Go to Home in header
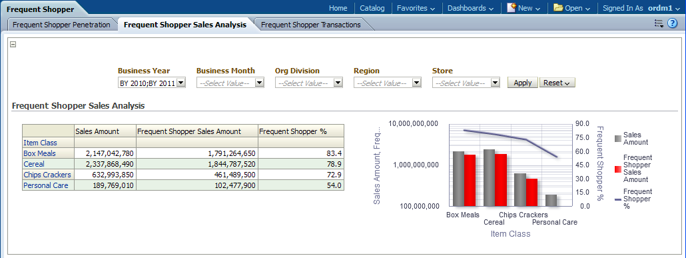686x258 pixels. click(x=338, y=8)
